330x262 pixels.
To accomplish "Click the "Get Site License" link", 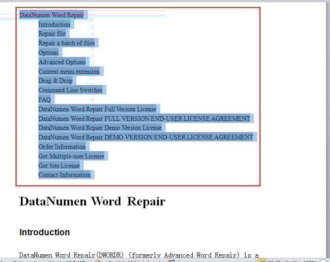I will click(59, 166).
